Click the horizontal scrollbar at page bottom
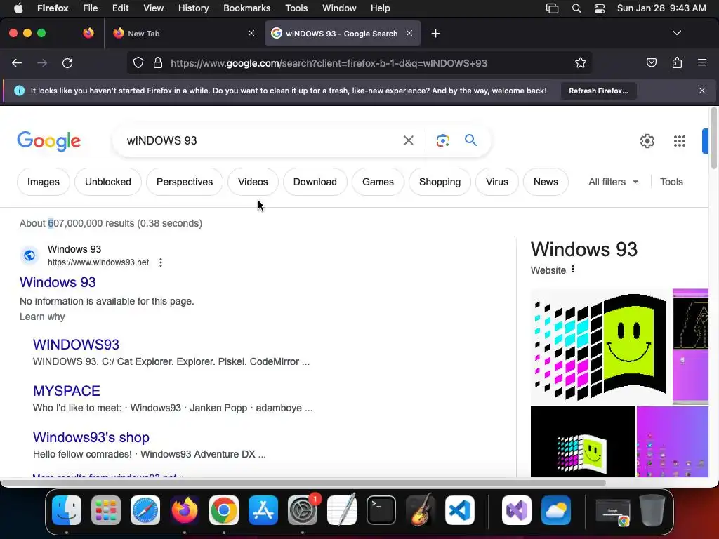 303,483
